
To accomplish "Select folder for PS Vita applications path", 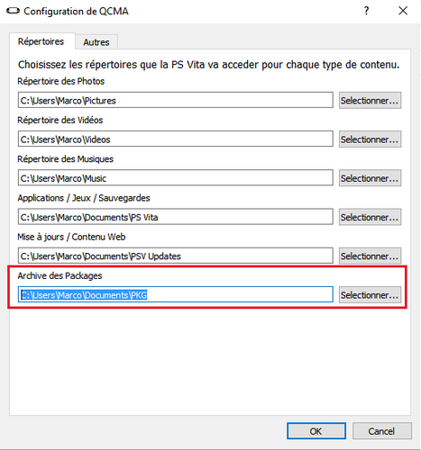I will click(x=370, y=217).
